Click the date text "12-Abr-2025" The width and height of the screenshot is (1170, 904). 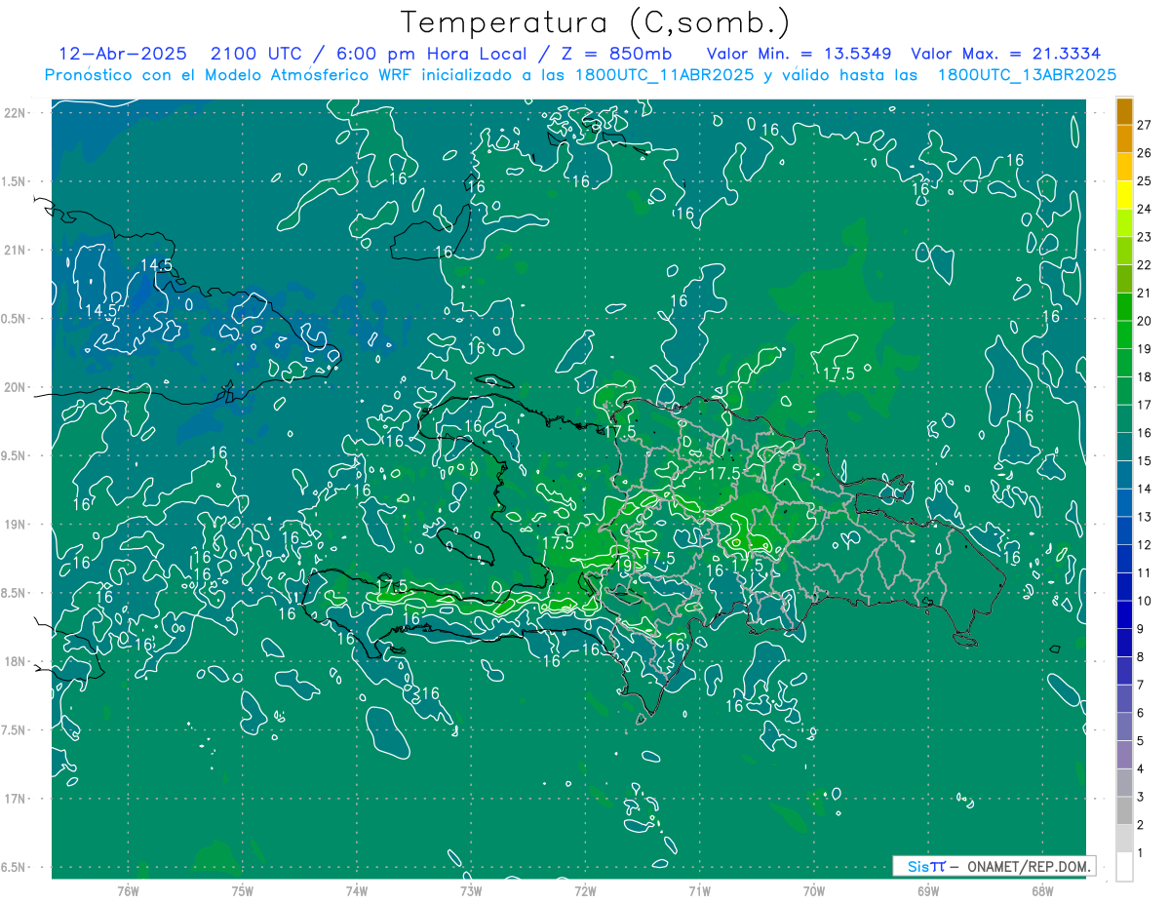pyautogui.click(x=122, y=54)
